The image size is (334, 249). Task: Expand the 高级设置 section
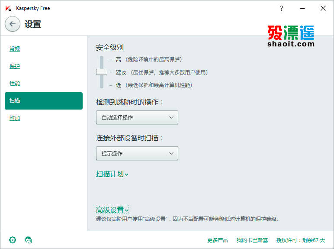tap(112, 210)
